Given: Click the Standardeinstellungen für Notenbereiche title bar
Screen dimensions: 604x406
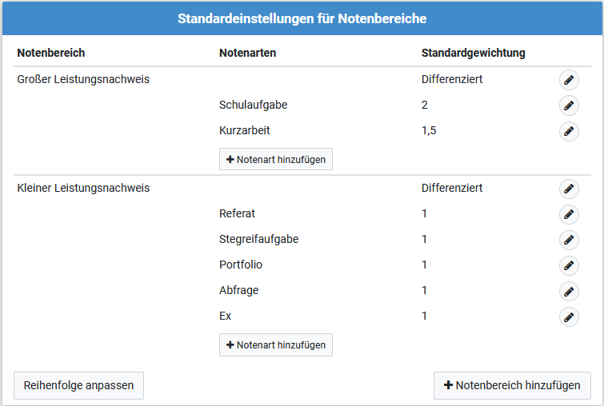Looking at the screenshot, I should coord(302,18).
